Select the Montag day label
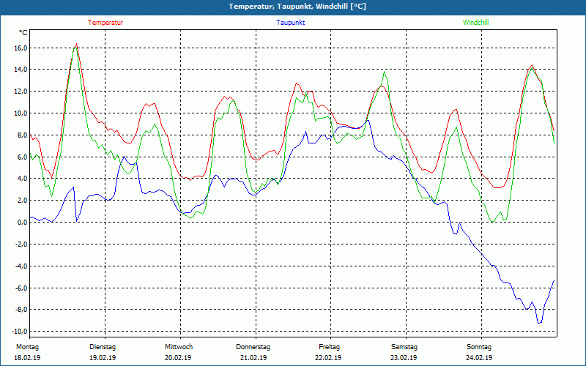Screen dimensions: 586x366 pyautogui.click(x=26, y=347)
